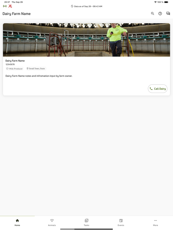The width and height of the screenshot is (173, 231).
Task: Select the Milk Producer chip
Action: [x=14, y=69]
